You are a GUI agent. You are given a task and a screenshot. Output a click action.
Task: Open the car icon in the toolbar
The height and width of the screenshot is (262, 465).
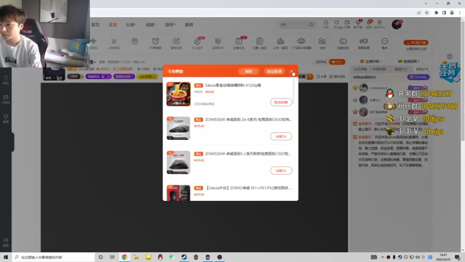tap(280, 41)
